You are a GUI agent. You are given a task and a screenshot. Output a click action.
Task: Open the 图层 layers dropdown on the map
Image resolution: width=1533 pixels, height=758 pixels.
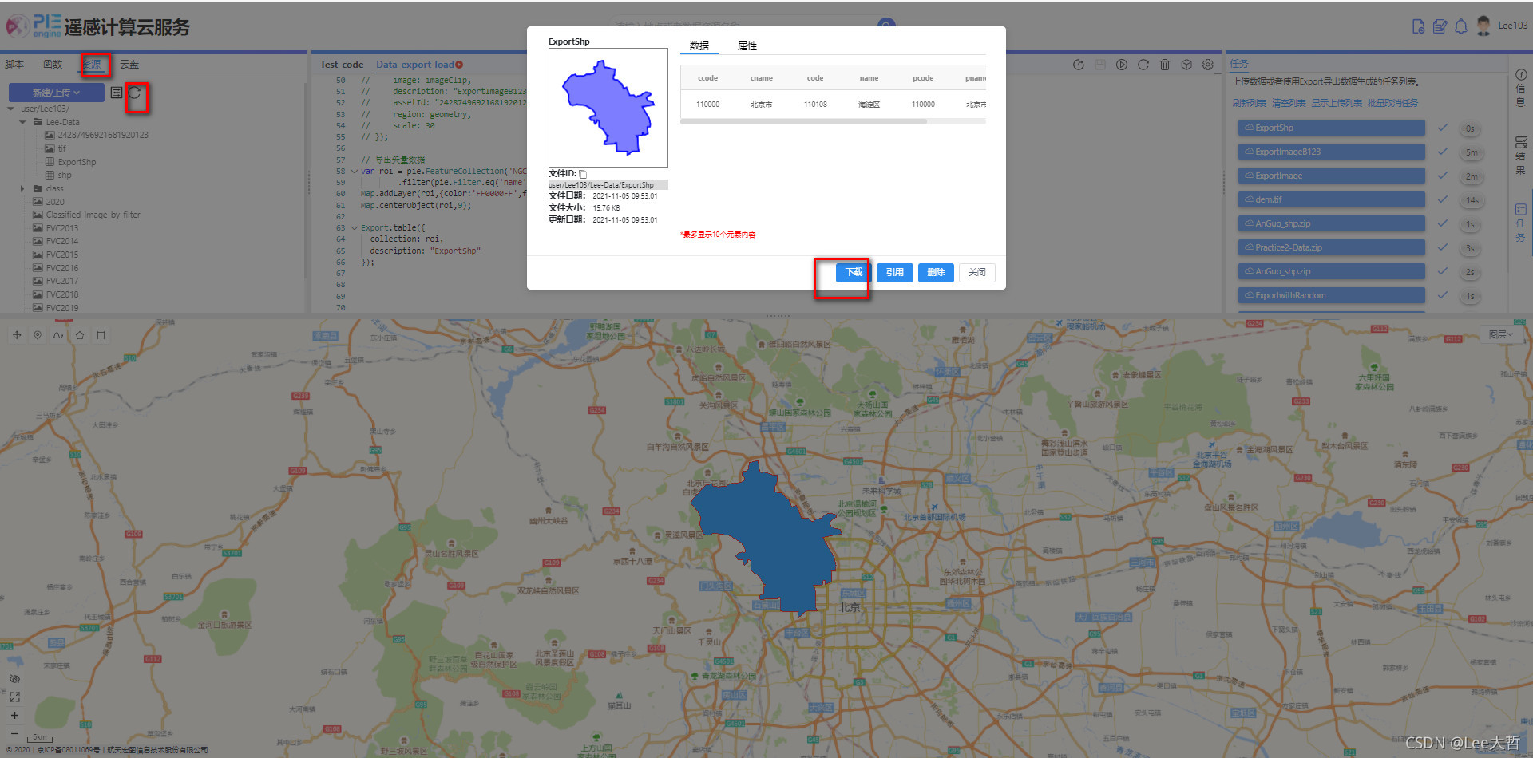pyautogui.click(x=1500, y=334)
